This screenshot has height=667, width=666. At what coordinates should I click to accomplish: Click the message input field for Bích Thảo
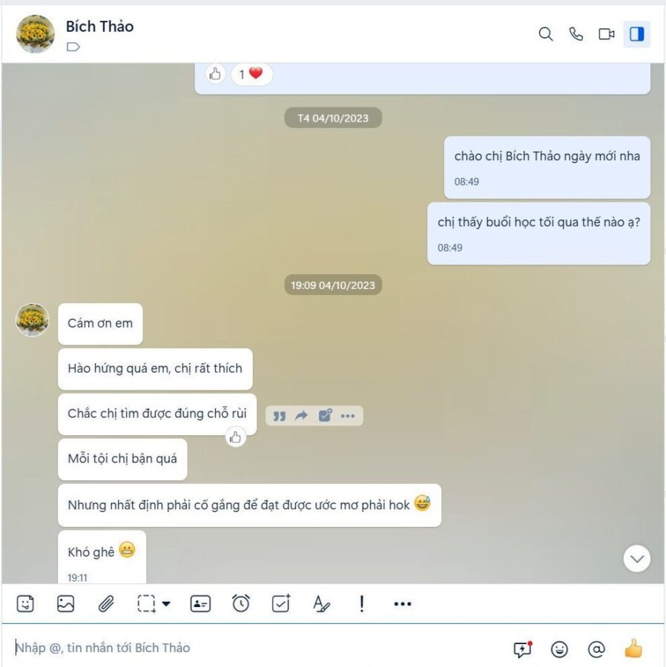click(x=255, y=648)
